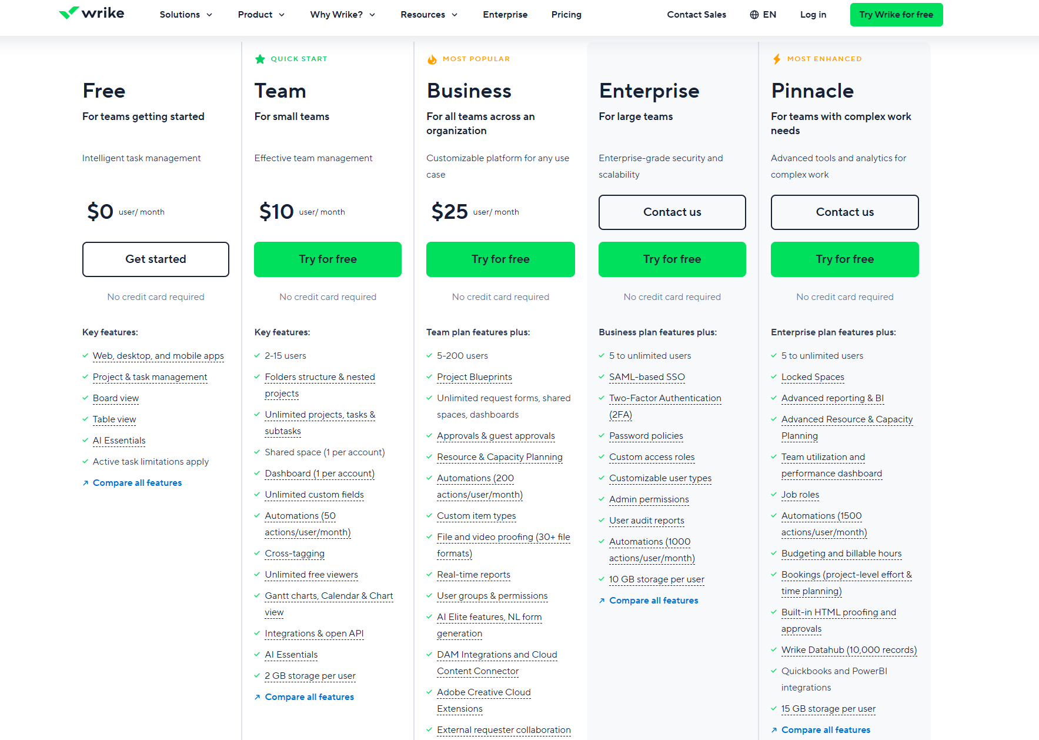Click Resource & Capacity Planning in Business

click(500, 457)
